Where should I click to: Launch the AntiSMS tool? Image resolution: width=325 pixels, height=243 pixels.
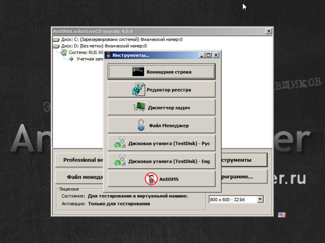pos(161,179)
